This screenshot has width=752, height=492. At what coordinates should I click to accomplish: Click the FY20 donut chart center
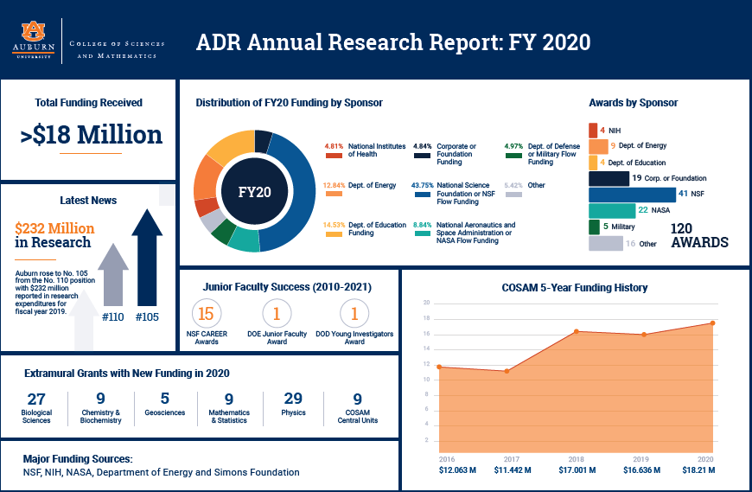(254, 191)
